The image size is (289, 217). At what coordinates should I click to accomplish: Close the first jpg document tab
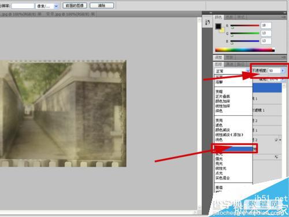pyautogui.click(x=39, y=14)
